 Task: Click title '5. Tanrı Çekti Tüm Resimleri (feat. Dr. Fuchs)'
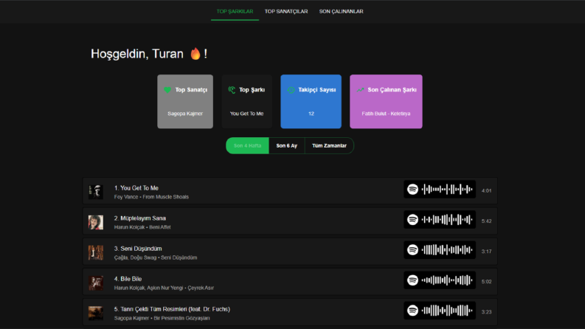click(172, 309)
